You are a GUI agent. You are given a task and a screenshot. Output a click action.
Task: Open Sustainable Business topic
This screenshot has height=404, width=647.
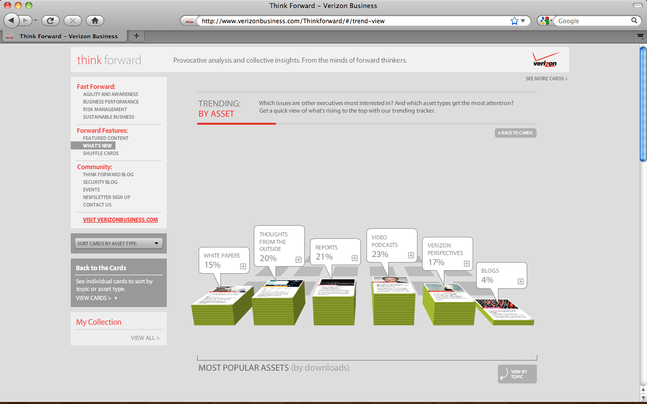click(109, 117)
